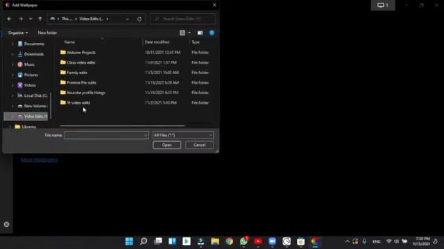
Task: Open the view options dropdown arrow
Action: [x=189, y=33]
